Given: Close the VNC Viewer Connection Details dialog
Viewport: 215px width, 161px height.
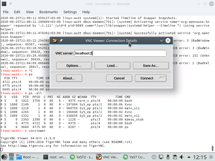Looking at the screenshot, I should [168, 41].
